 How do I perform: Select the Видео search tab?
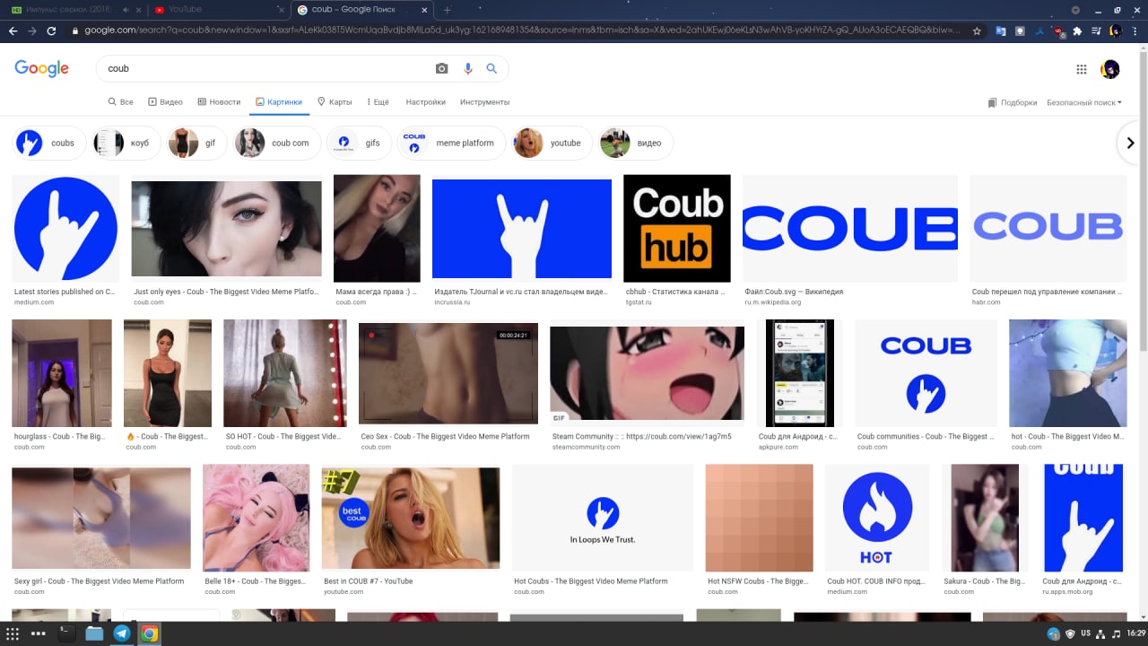coord(165,102)
